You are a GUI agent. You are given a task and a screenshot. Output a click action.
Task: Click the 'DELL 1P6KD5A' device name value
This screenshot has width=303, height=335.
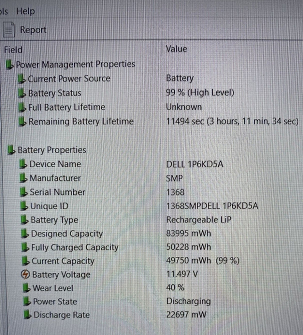point(194,164)
